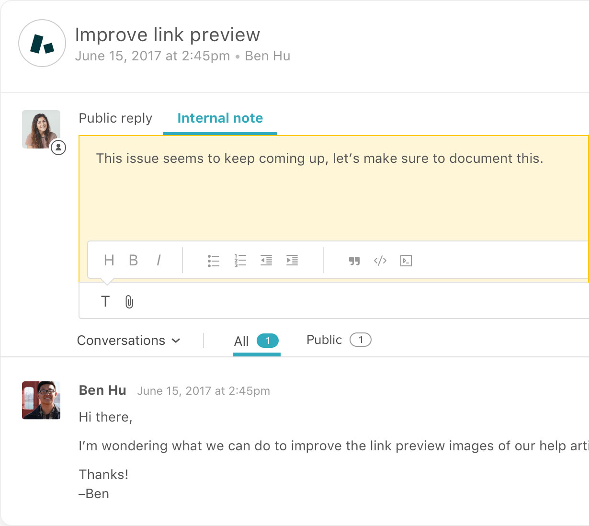The image size is (589, 526).
Task: Open Ben Hu's avatar photo in the conversation
Action: (41, 400)
